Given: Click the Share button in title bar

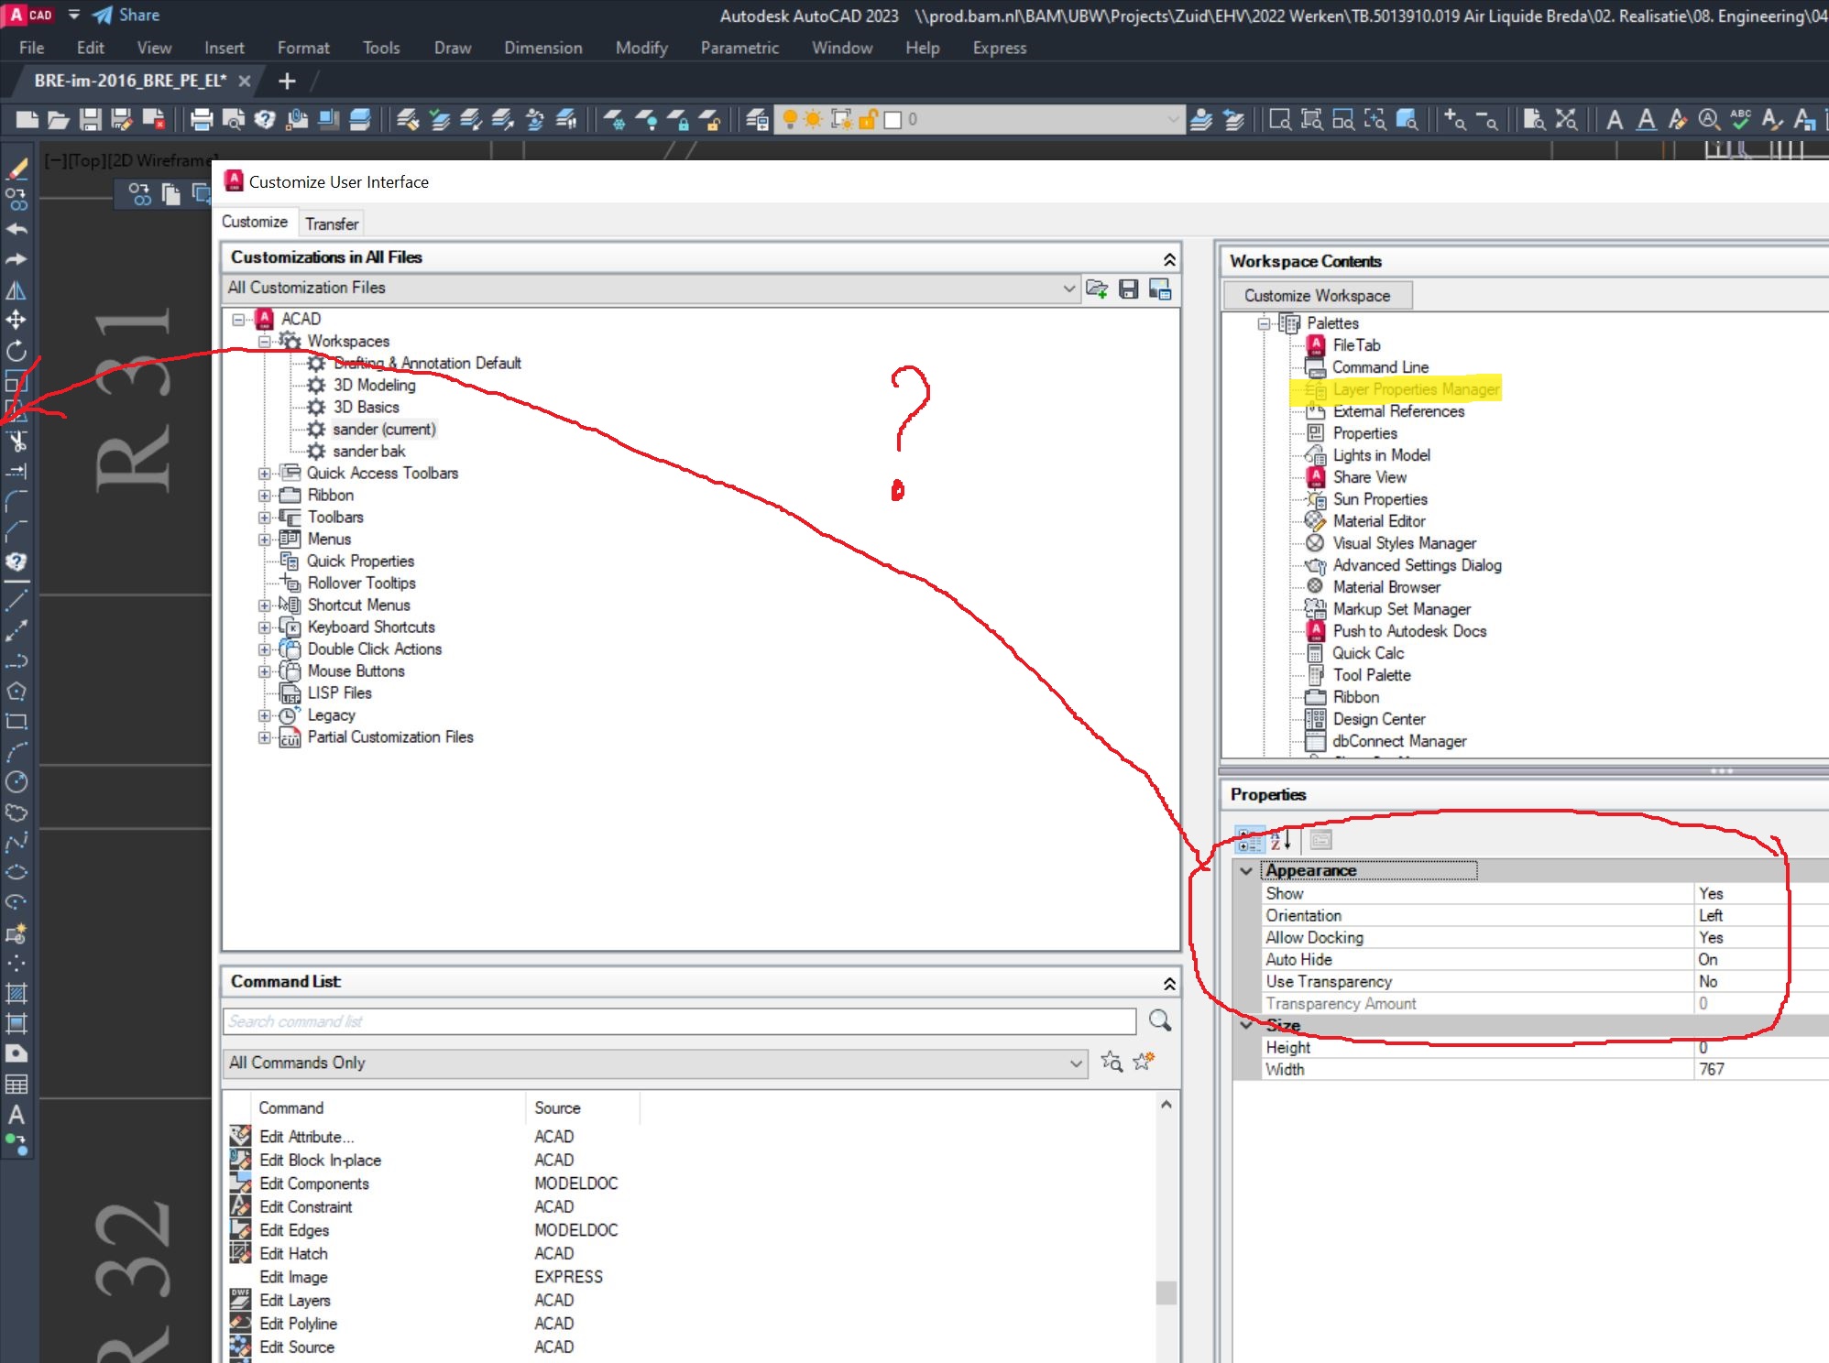Looking at the screenshot, I should point(126,15).
